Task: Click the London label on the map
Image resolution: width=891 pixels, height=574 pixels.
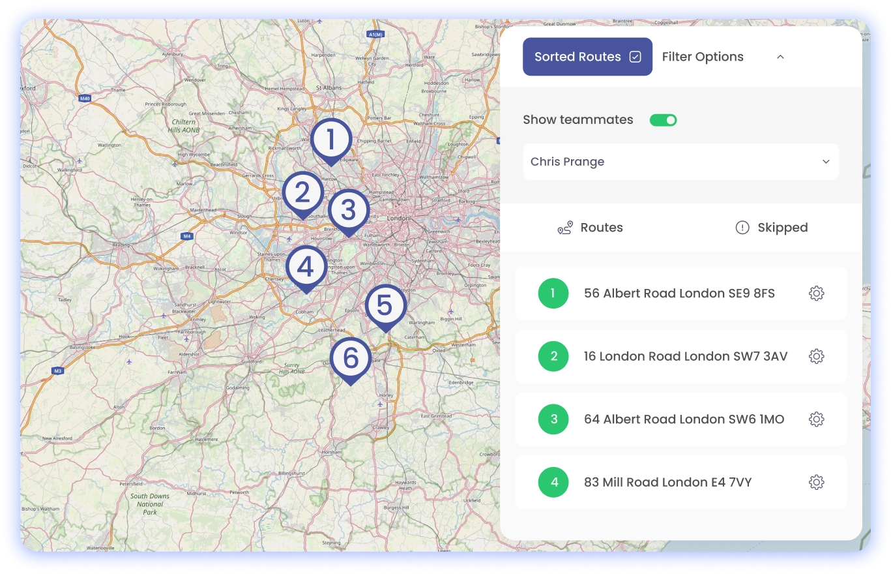Action: [398, 219]
